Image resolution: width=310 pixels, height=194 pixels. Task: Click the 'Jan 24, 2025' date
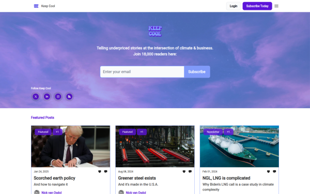pos(41,171)
